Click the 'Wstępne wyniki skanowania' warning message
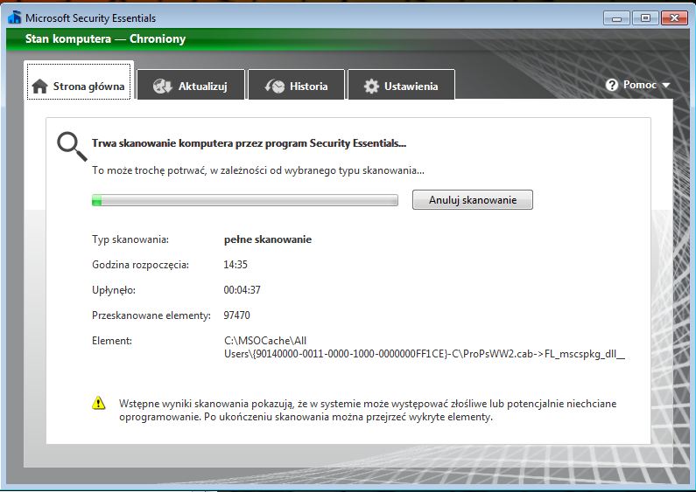696x492 pixels. click(x=368, y=410)
